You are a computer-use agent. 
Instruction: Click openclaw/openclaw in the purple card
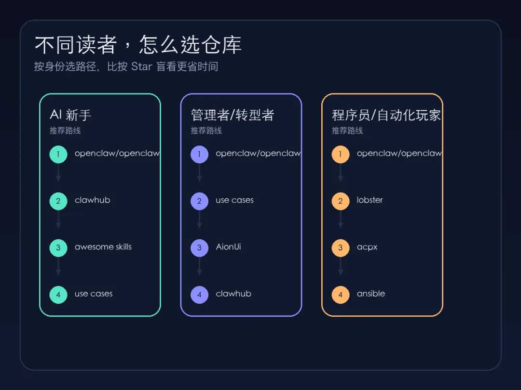click(258, 154)
